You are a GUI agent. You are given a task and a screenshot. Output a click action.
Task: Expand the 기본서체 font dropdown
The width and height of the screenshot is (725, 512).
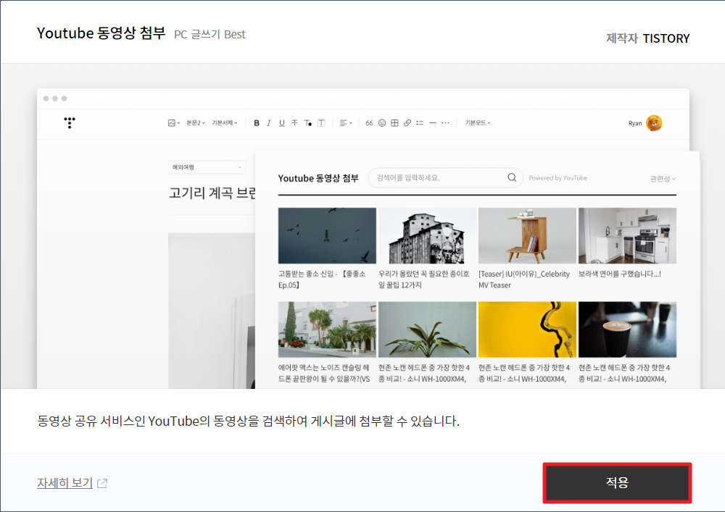point(225,123)
